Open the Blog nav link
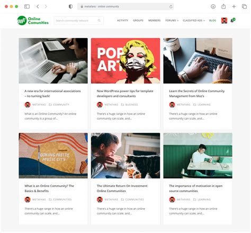 212,21
